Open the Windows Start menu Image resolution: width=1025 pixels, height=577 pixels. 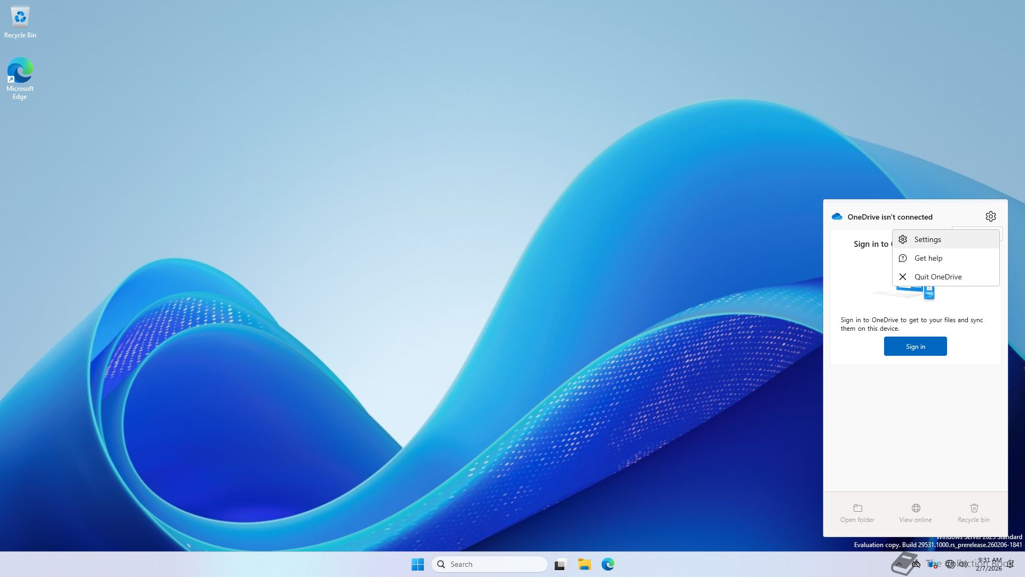(x=417, y=564)
